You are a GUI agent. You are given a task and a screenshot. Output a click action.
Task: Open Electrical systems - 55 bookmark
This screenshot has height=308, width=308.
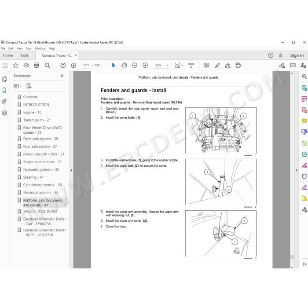(x=40, y=193)
